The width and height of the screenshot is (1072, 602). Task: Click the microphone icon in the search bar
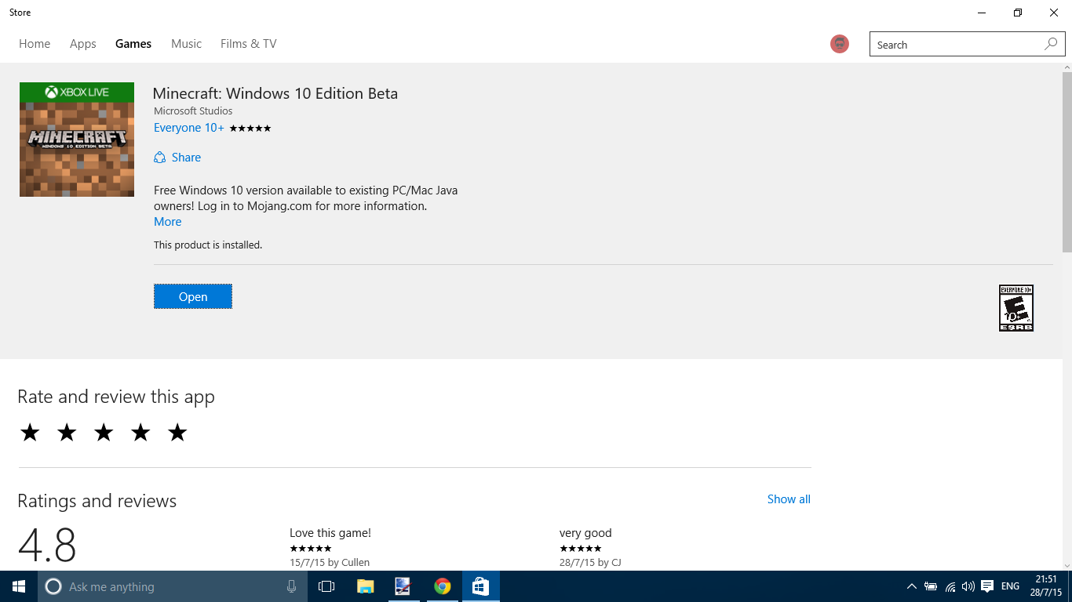click(291, 586)
